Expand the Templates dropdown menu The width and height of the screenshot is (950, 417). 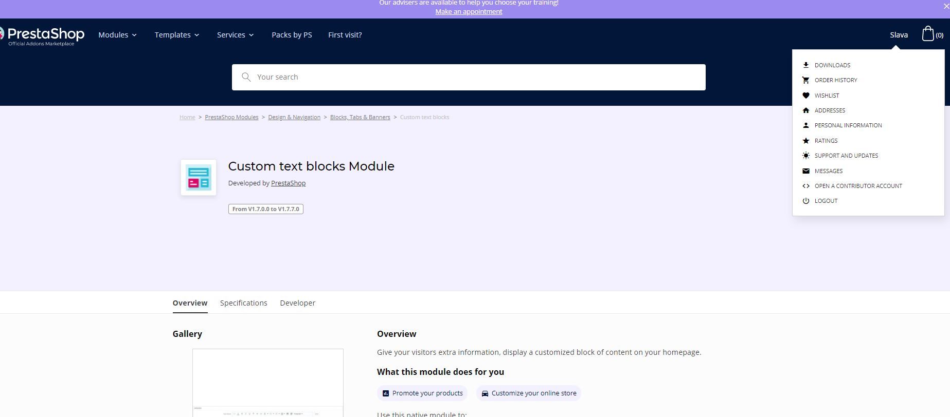[x=177, y=35]
